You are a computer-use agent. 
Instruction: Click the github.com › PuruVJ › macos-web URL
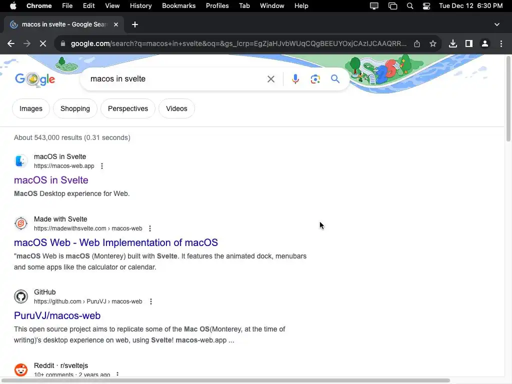88,301
